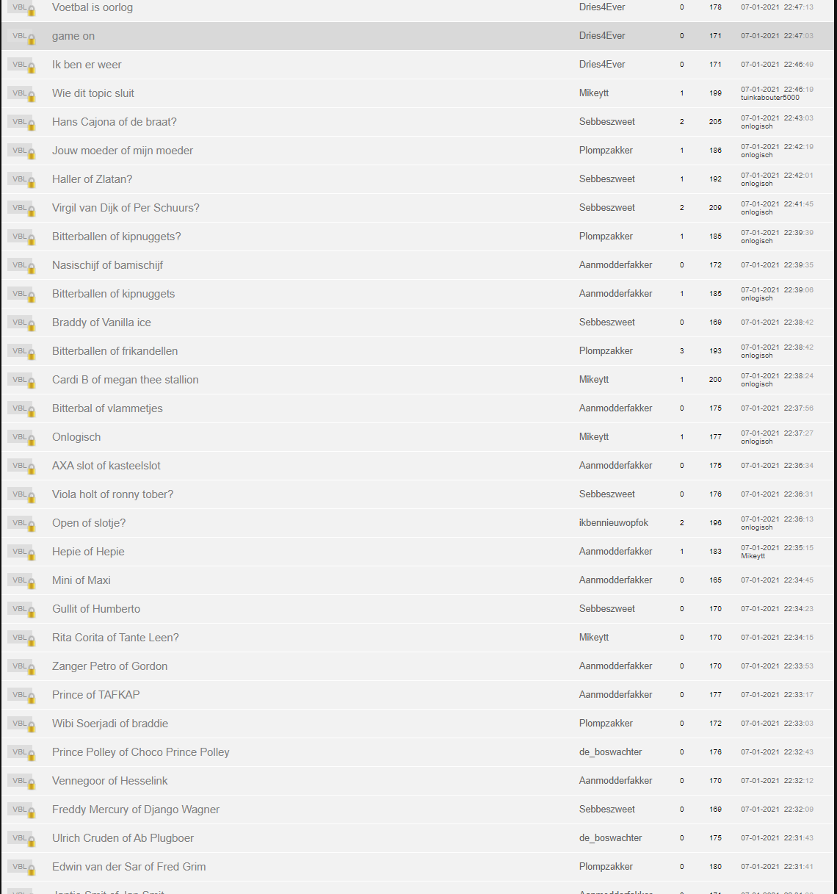Click VBL lock icon for 'Prince of TAFKAP'
Viewport: 837px width, 894px height.
coord(21,695)
